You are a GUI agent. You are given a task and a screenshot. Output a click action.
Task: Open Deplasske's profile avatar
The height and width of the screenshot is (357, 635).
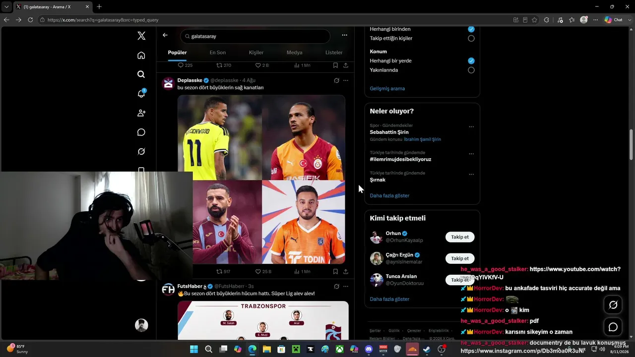coord(168,83)
